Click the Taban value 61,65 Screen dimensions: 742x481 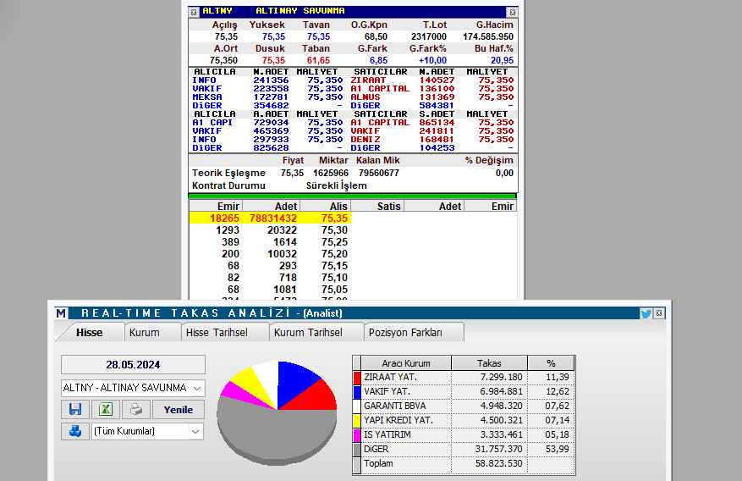pyautogui.click(x=318, y=60)
